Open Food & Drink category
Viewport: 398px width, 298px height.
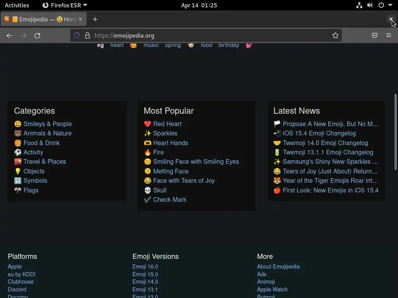pyautogui.click(x=42, y=143)
